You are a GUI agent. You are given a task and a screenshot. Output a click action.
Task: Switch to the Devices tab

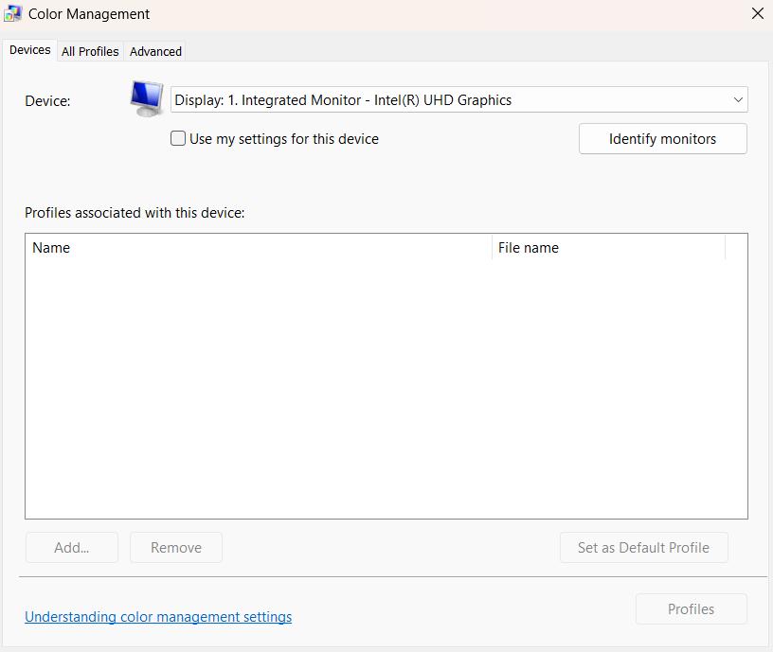point(29,50)
